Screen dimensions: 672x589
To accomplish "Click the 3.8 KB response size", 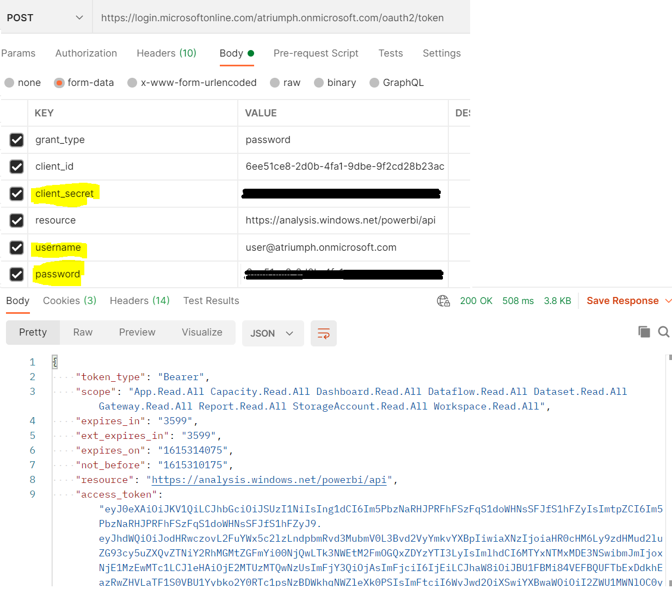I will click(557, 301).
